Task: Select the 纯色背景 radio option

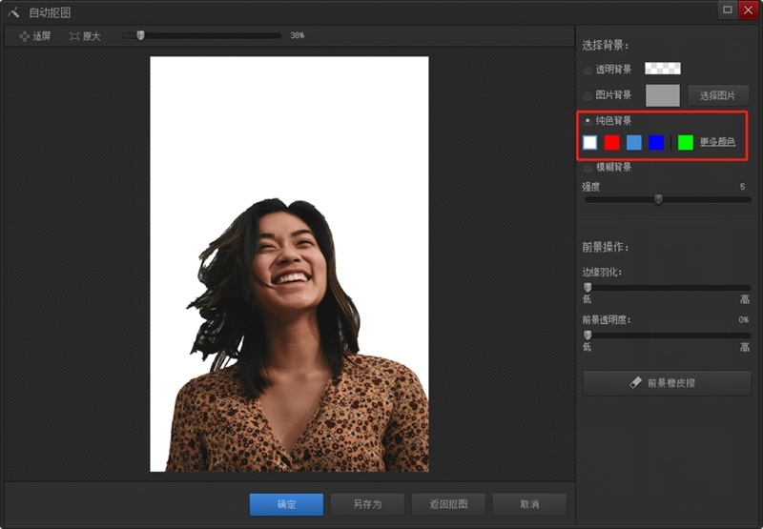Action: point(588,121)
